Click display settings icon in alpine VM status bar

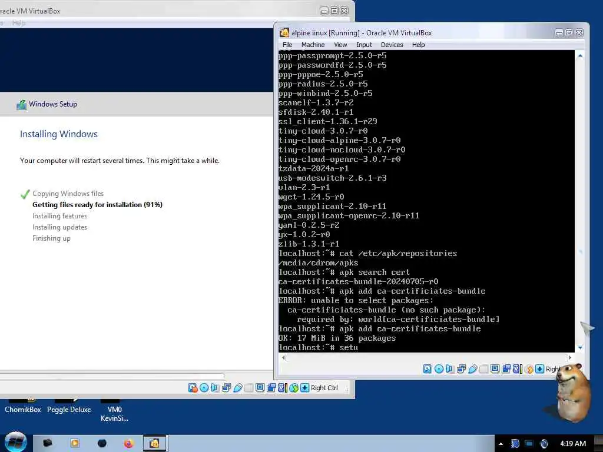click(x=495, y=369)
